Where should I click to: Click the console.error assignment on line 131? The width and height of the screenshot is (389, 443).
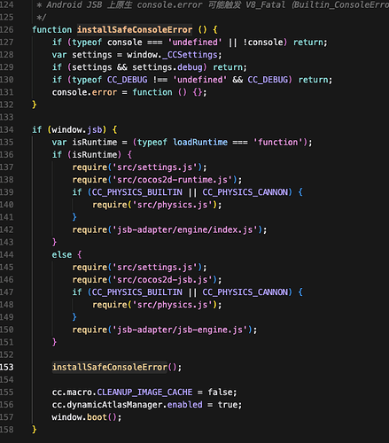point(84,92)
